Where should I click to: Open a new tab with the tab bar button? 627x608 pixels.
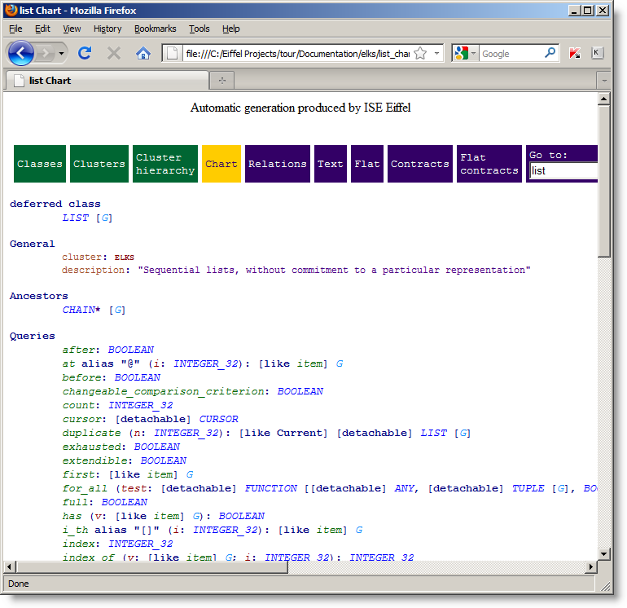coord(221,81)
